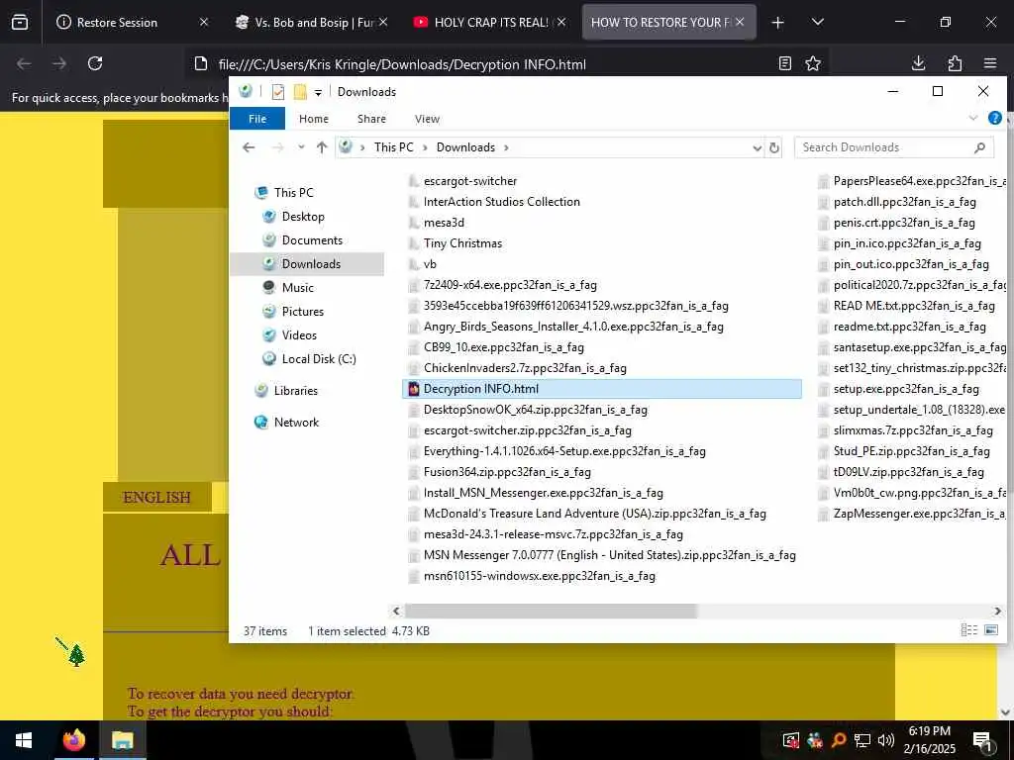Open Explorer help icon

pos(994,119)
